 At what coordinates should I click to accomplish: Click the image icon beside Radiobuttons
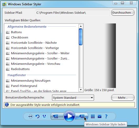click(x=8, y=69)
